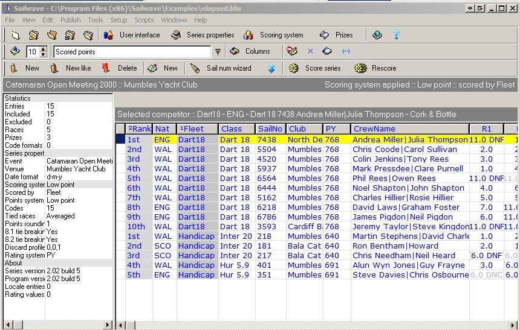Image resolution: width=520 pixels, height=330 pixels.
Task: Click the Nat column header
Action: click(x=164, y=129)
